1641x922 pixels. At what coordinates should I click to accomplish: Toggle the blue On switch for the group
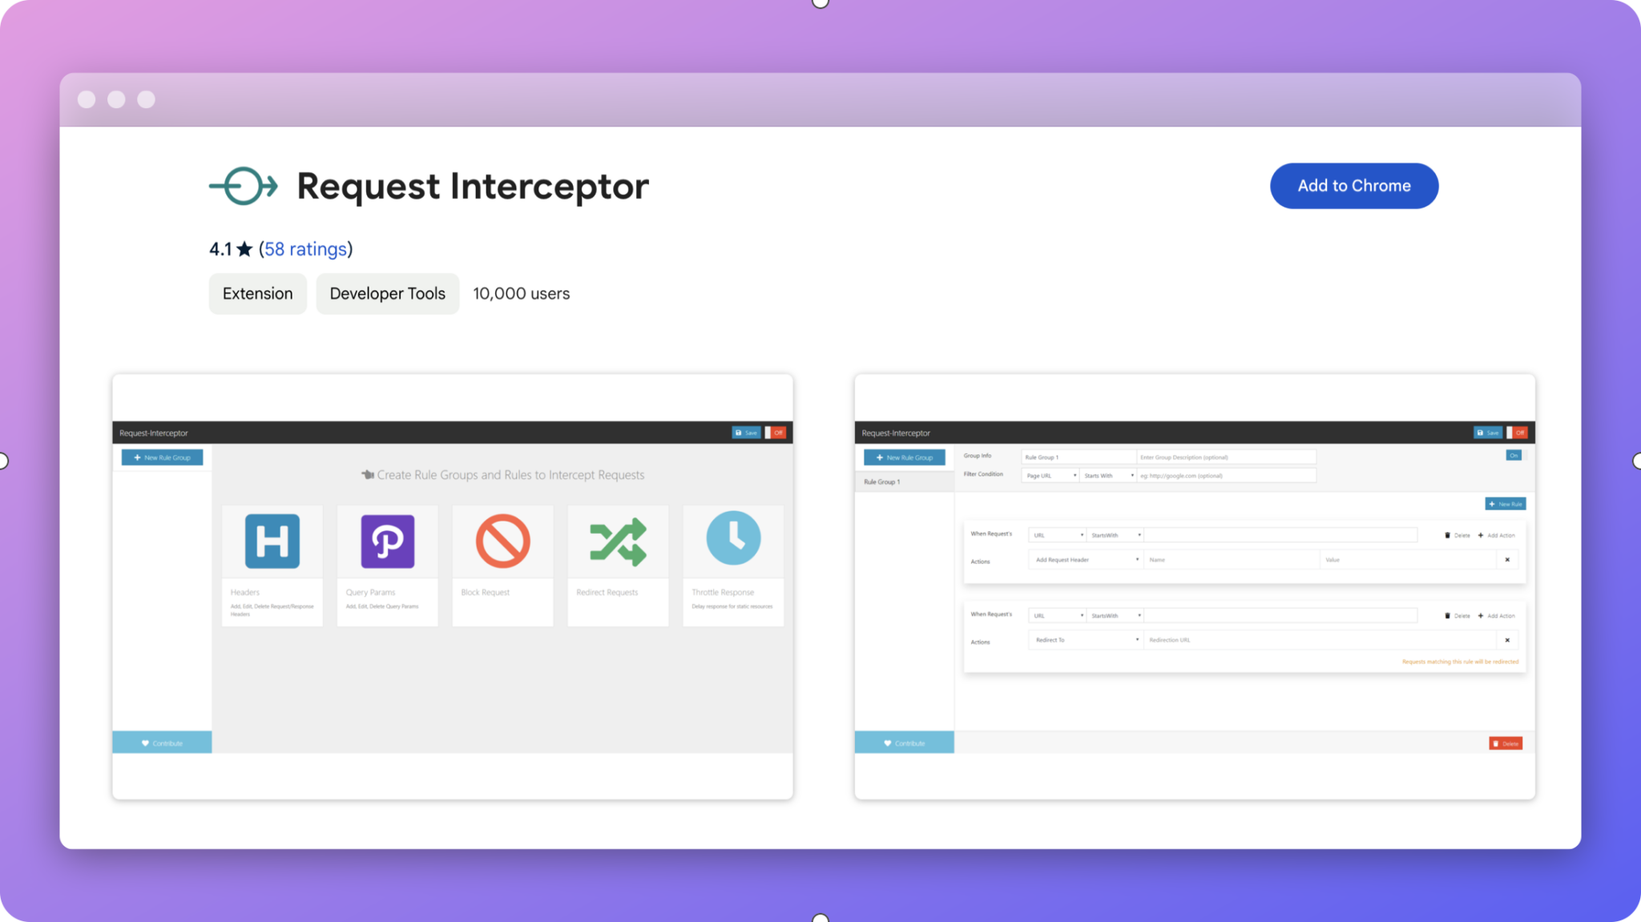(x=1514, y=455)
